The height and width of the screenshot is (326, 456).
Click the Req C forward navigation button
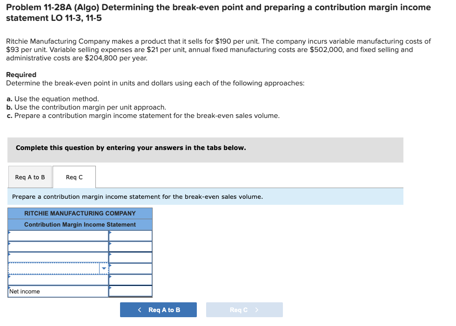(x=244, y=310)
